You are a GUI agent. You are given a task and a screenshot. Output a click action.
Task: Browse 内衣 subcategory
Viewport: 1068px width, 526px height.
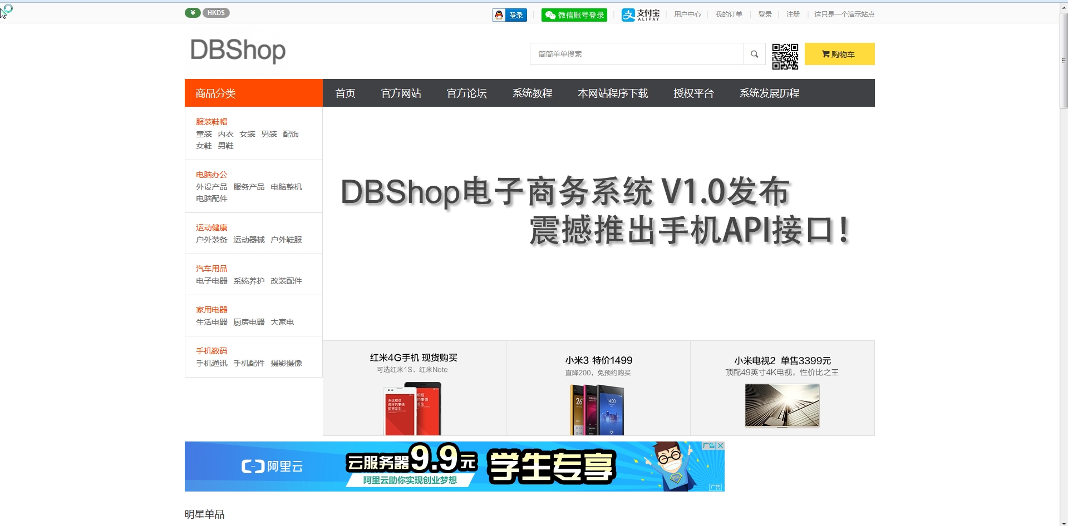[225, 134]
